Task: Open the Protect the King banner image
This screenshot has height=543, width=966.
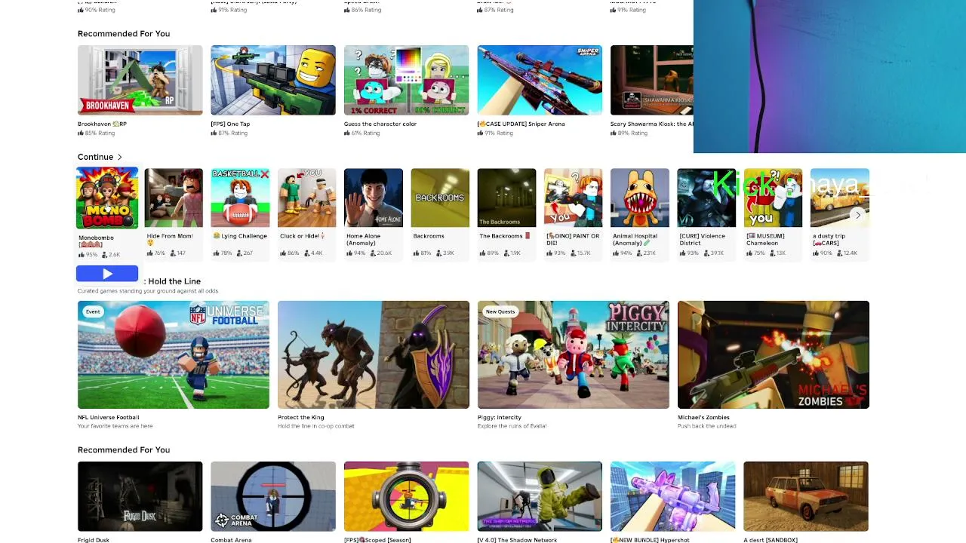Action: 373,354
